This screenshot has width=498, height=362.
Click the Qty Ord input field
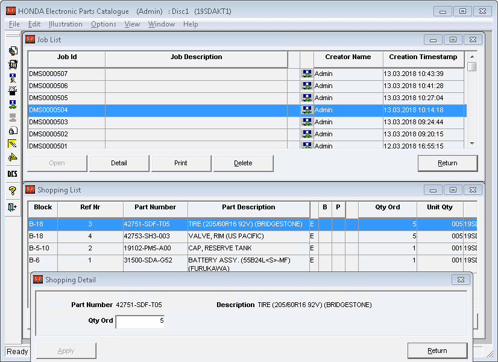(140, 322)
